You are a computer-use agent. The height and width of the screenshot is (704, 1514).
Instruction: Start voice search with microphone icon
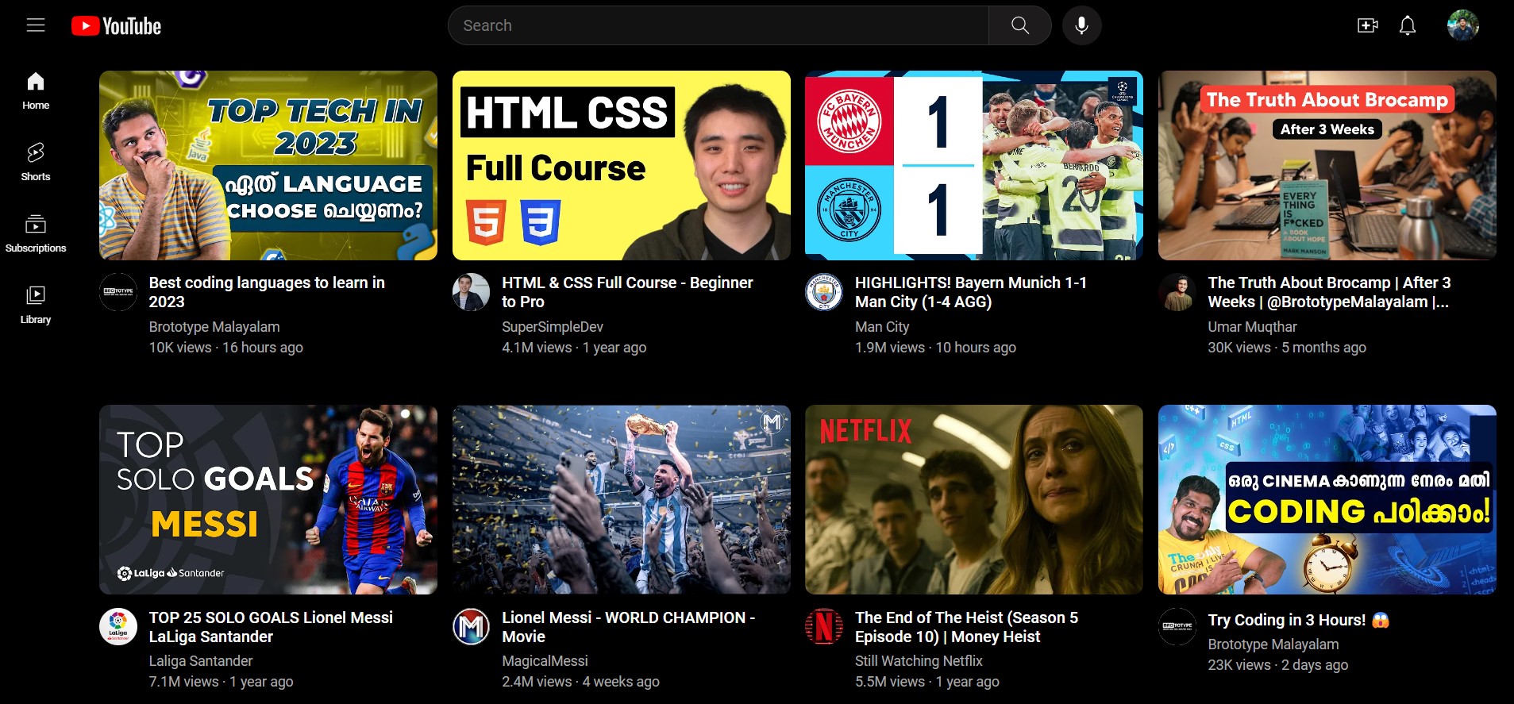pos(1081,25)
